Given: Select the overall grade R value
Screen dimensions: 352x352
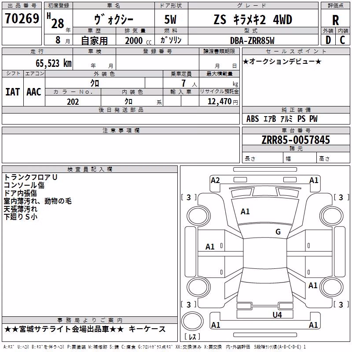Looking at the screenshot, I should click(x=335, y=20).
